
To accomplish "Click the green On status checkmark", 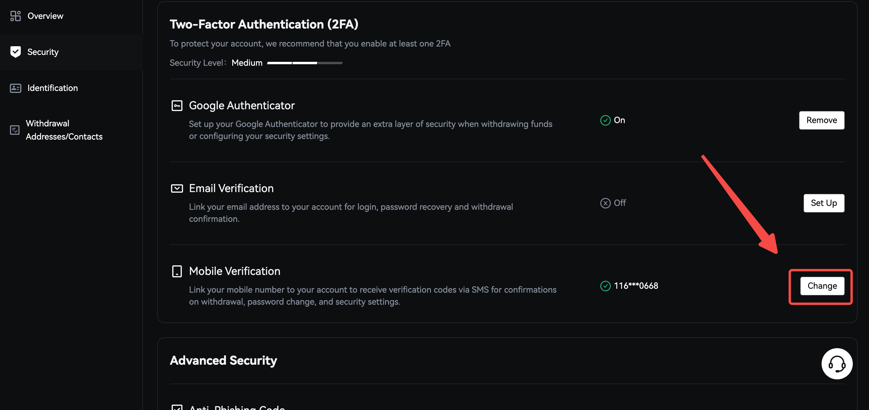I will (605, 120).
